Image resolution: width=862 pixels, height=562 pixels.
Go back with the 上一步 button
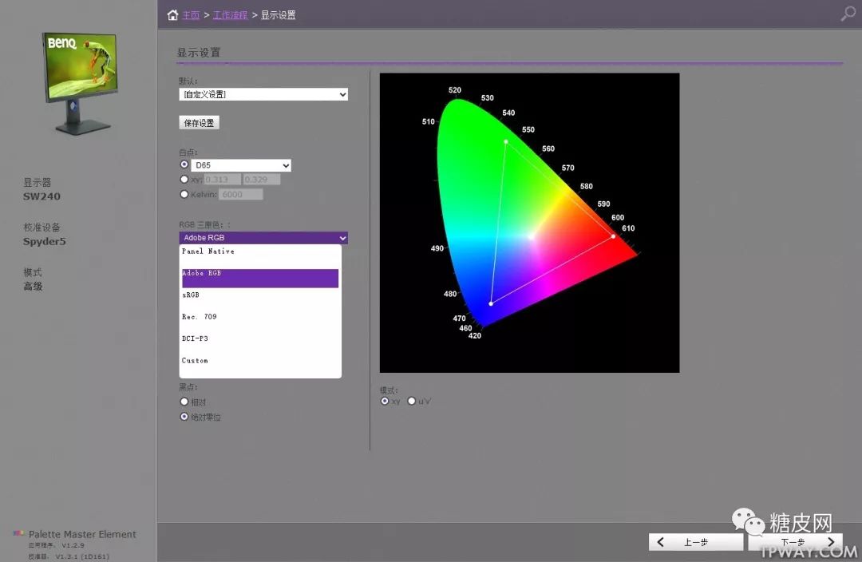coord(695,542)
